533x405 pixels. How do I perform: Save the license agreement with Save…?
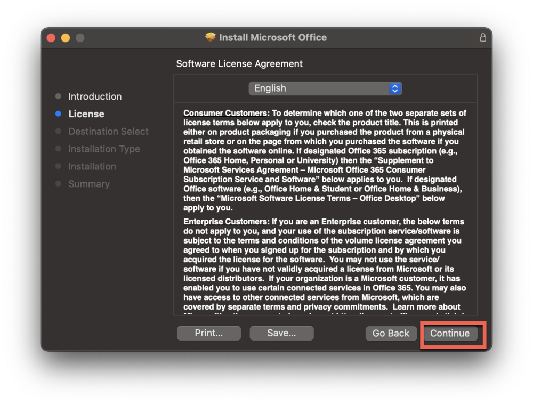point(281,333)
